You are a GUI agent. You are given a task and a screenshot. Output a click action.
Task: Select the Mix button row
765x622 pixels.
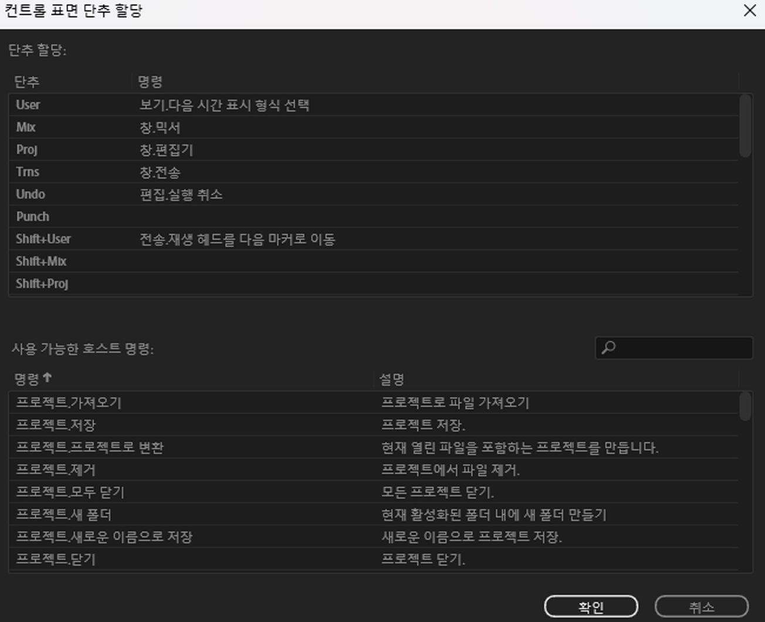pyautogui.click(x=374, y=127)
